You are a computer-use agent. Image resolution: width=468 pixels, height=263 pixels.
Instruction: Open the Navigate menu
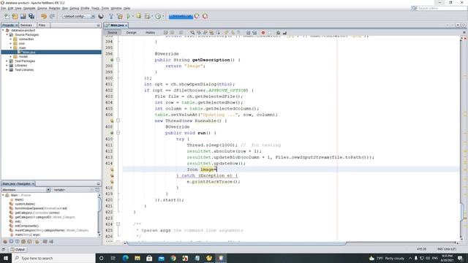[29, 8]
